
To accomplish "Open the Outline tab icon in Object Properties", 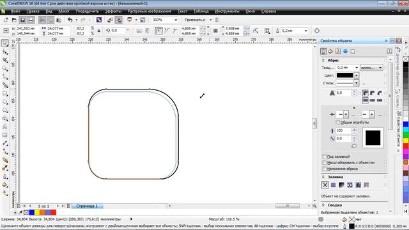I will [x=323, y=51].
